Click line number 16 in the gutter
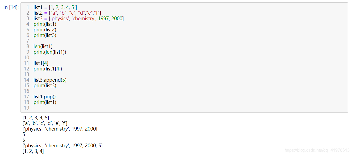Image resolution: width=352 pixels, height=155 pixels. point(26,91)
